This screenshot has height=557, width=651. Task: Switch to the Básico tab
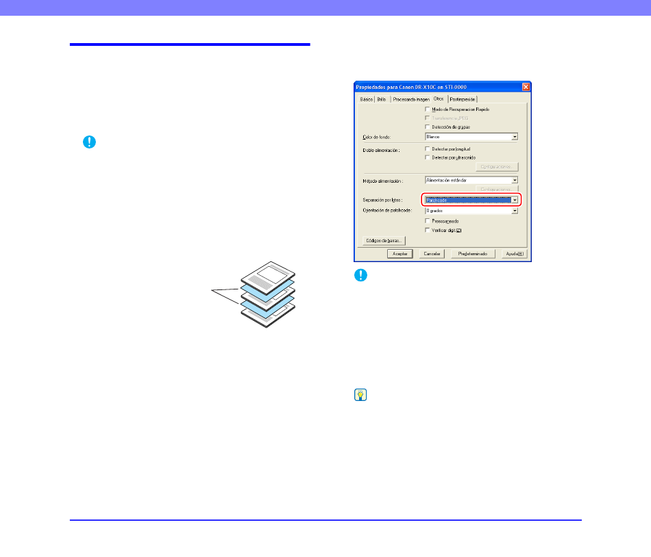[366, 99]
